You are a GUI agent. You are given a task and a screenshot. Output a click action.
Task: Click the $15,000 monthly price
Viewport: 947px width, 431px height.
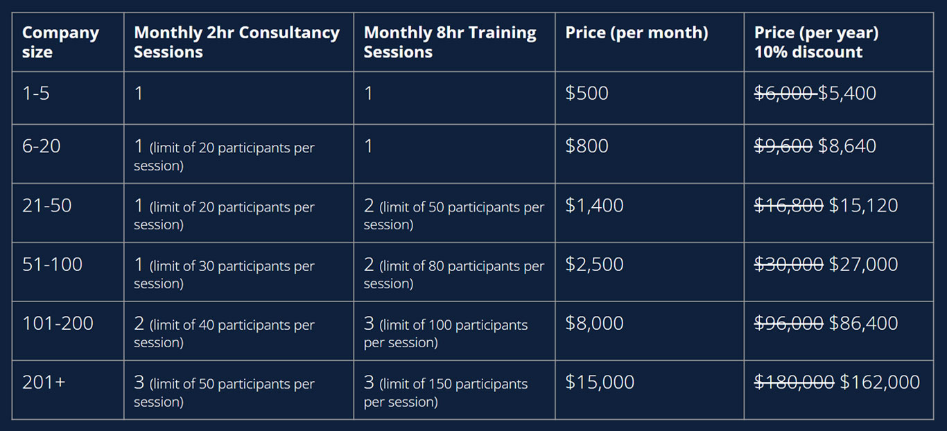pyautogui.click(x=600, y=382)
